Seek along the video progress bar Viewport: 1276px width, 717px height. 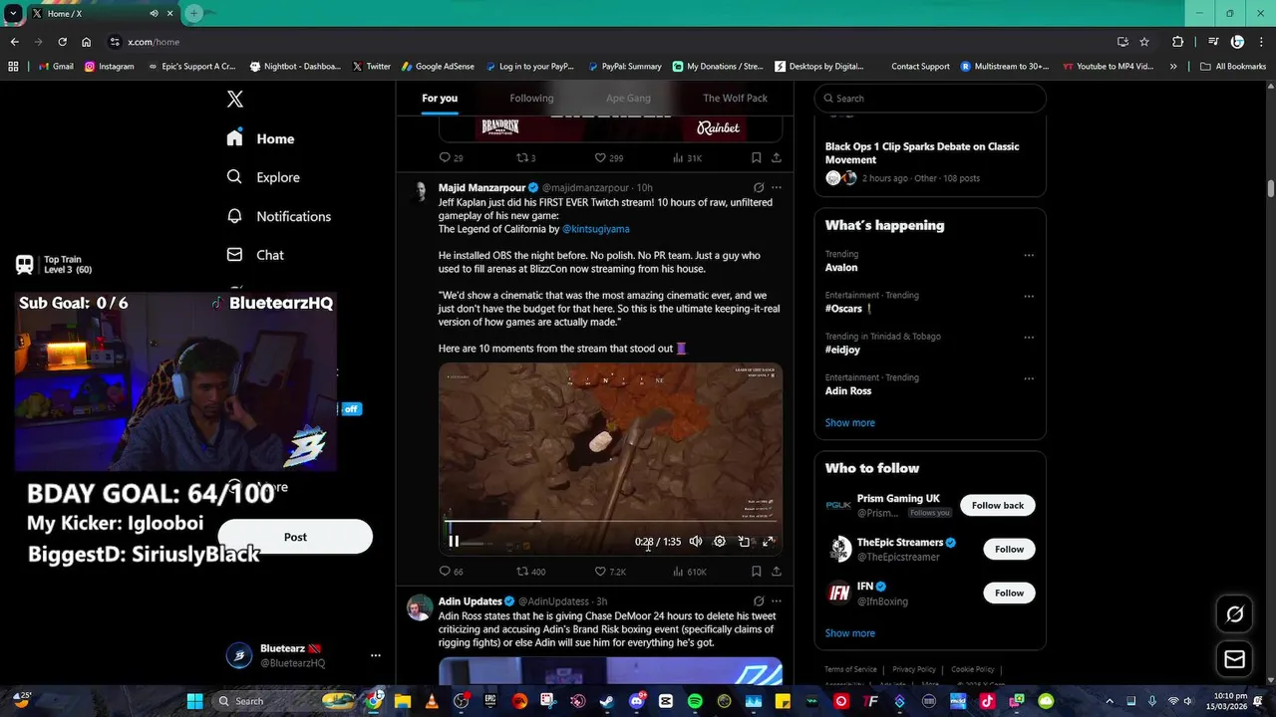click(610, 521)
